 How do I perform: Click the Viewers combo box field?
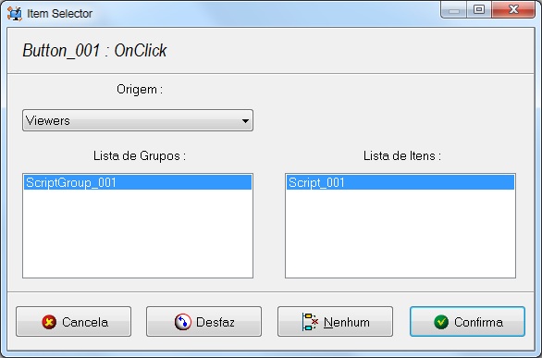pyautogui.click(x=138, y=120)
